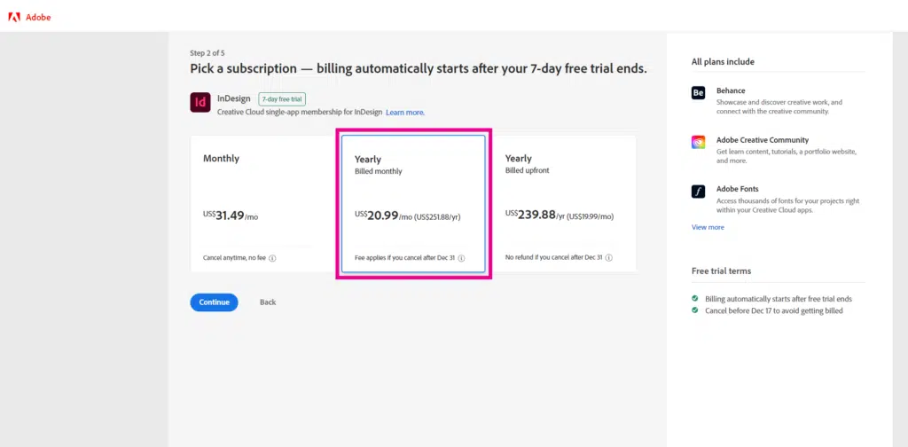Screen dimensions: 908x447
Task: Click the Adobe wordmark text
Action: (38, 18)
